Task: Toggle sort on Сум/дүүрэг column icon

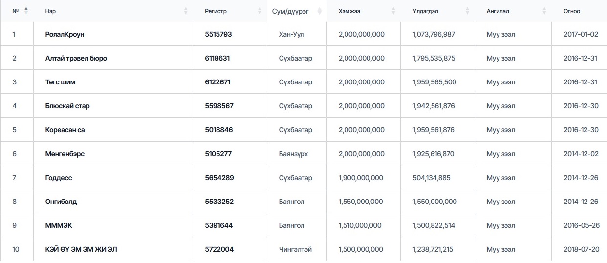Action: pyautogui.click(x=320, y=11)
